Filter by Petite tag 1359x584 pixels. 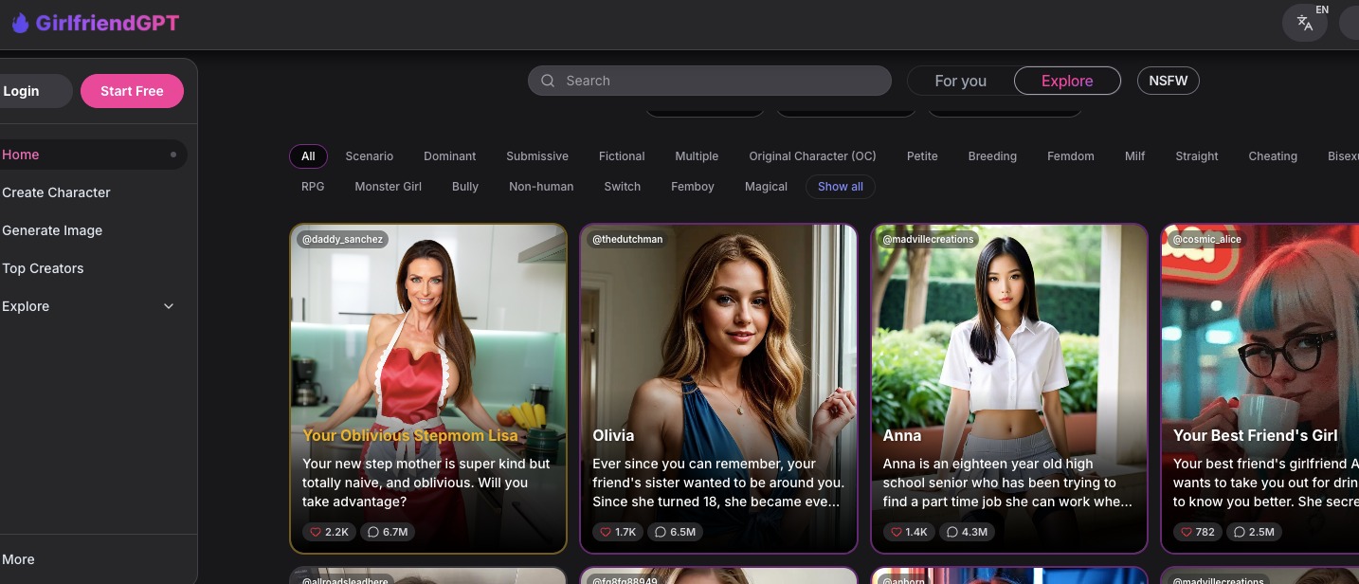pyautogui.click(x=922, y=156)
